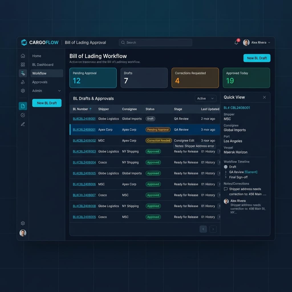Open BL Dashboard menu item
Screen dimensions: 292x292
pos(43,65)
